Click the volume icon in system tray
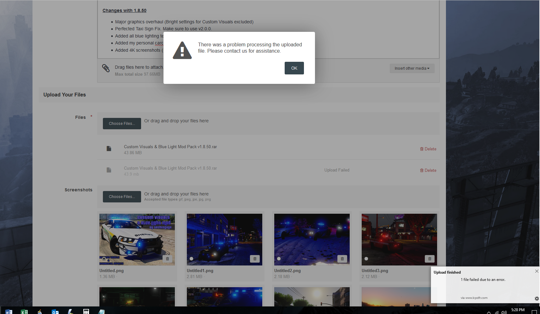This screenshot has width=540, height=314. point(504,312)
